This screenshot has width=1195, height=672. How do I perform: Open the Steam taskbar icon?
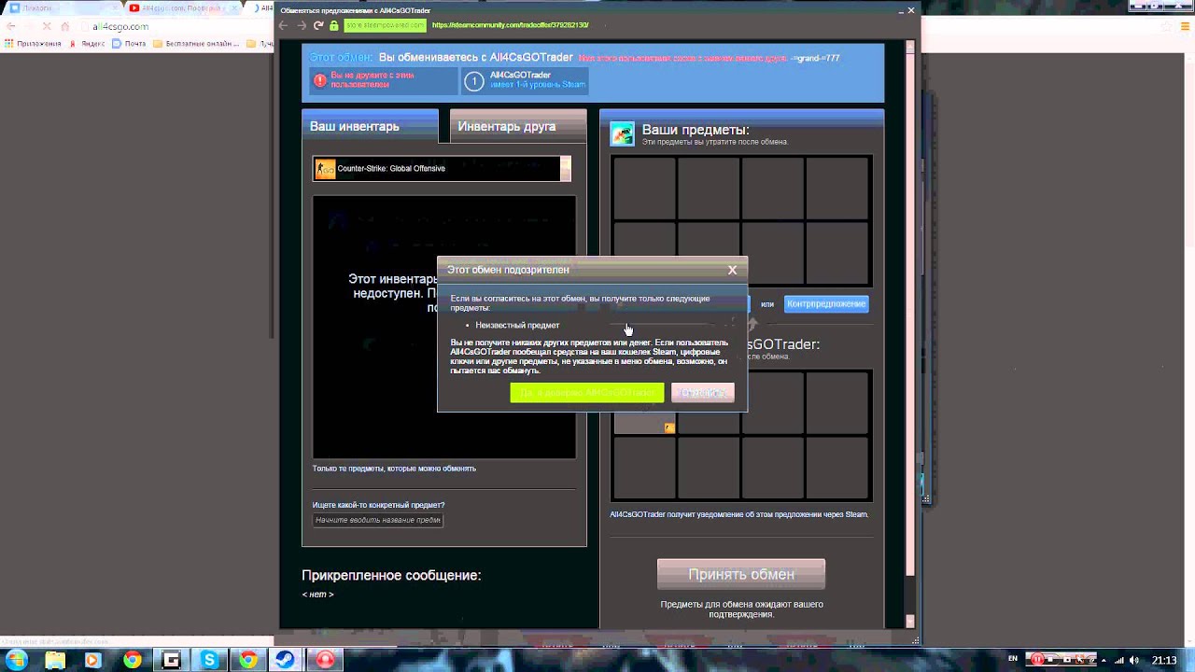pos(286,660)
